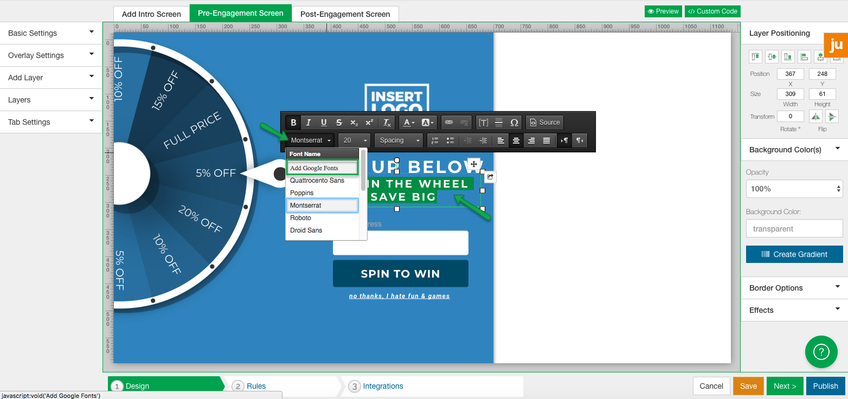Image resolution: width=848 pixels, height=399 pixels.
Task: Click the text color picker button
Action: [409, 123]
